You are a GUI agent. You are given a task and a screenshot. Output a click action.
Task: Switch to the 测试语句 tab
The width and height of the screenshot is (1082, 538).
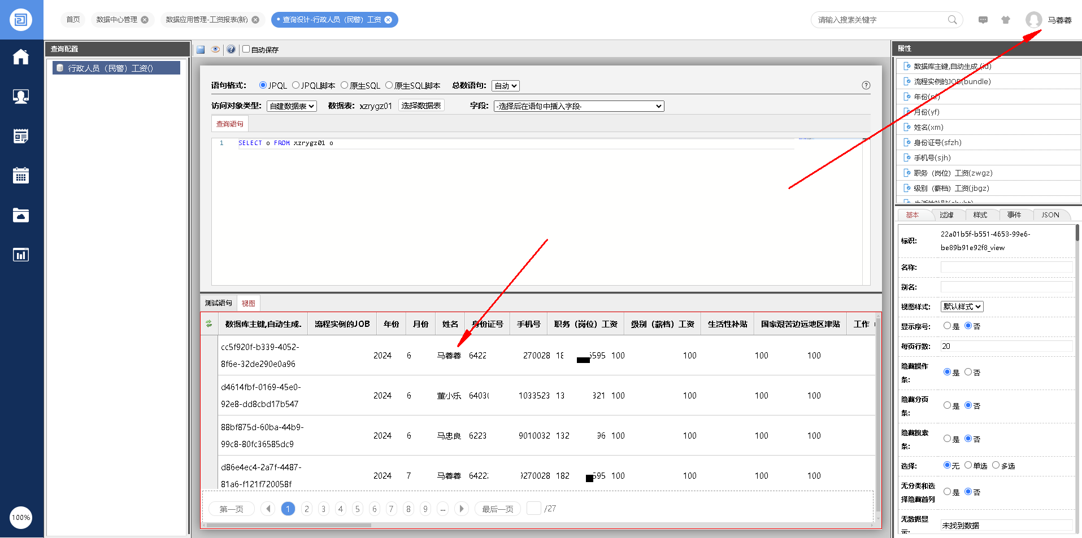(218, 303)
